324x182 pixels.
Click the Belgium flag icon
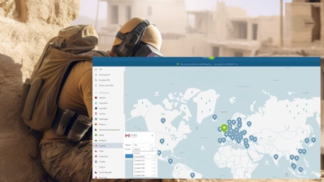tap(96, 124)
